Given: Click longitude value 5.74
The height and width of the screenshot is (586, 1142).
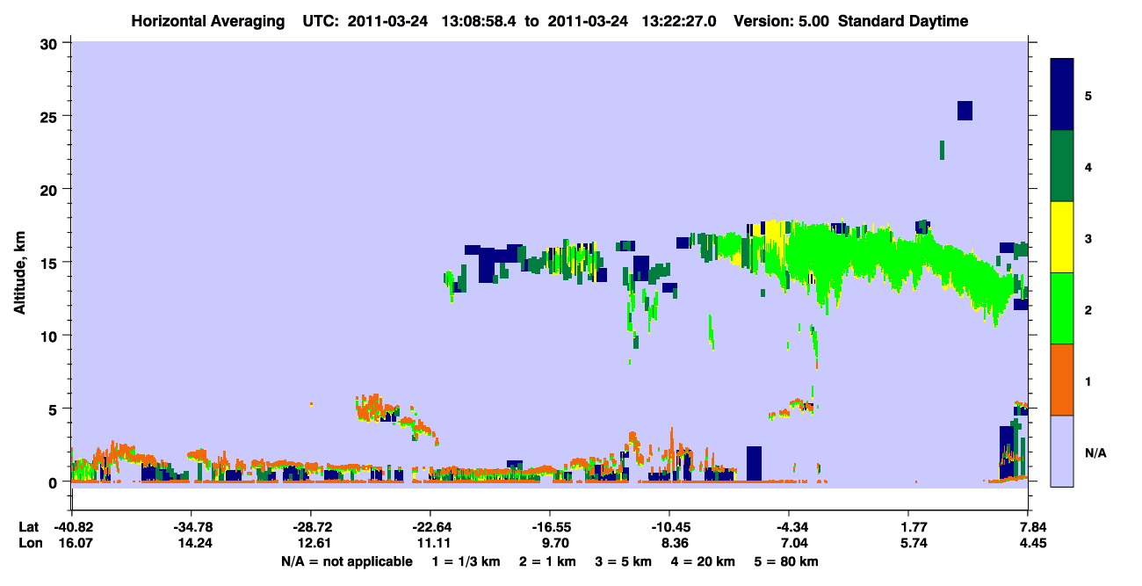Looking at the screenshot, I should click(x=914, y=544).
